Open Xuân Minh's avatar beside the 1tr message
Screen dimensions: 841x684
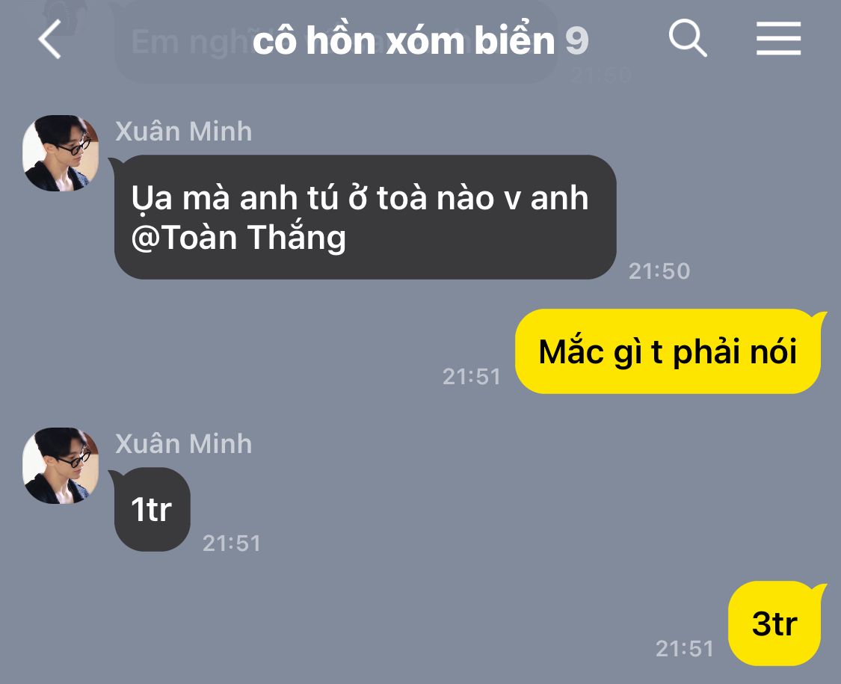click(61, 466)
